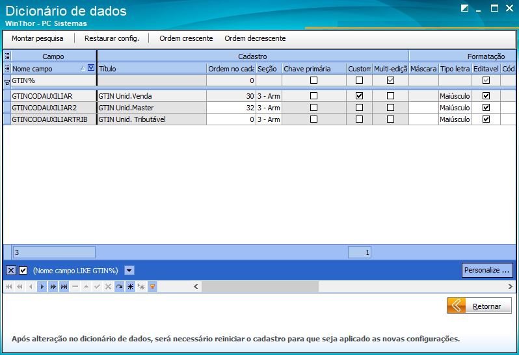Click the column chooser icon beside Nome campo
Image resolution: width=519 pixels, height=355 pixels.
(x=7, y=68)
